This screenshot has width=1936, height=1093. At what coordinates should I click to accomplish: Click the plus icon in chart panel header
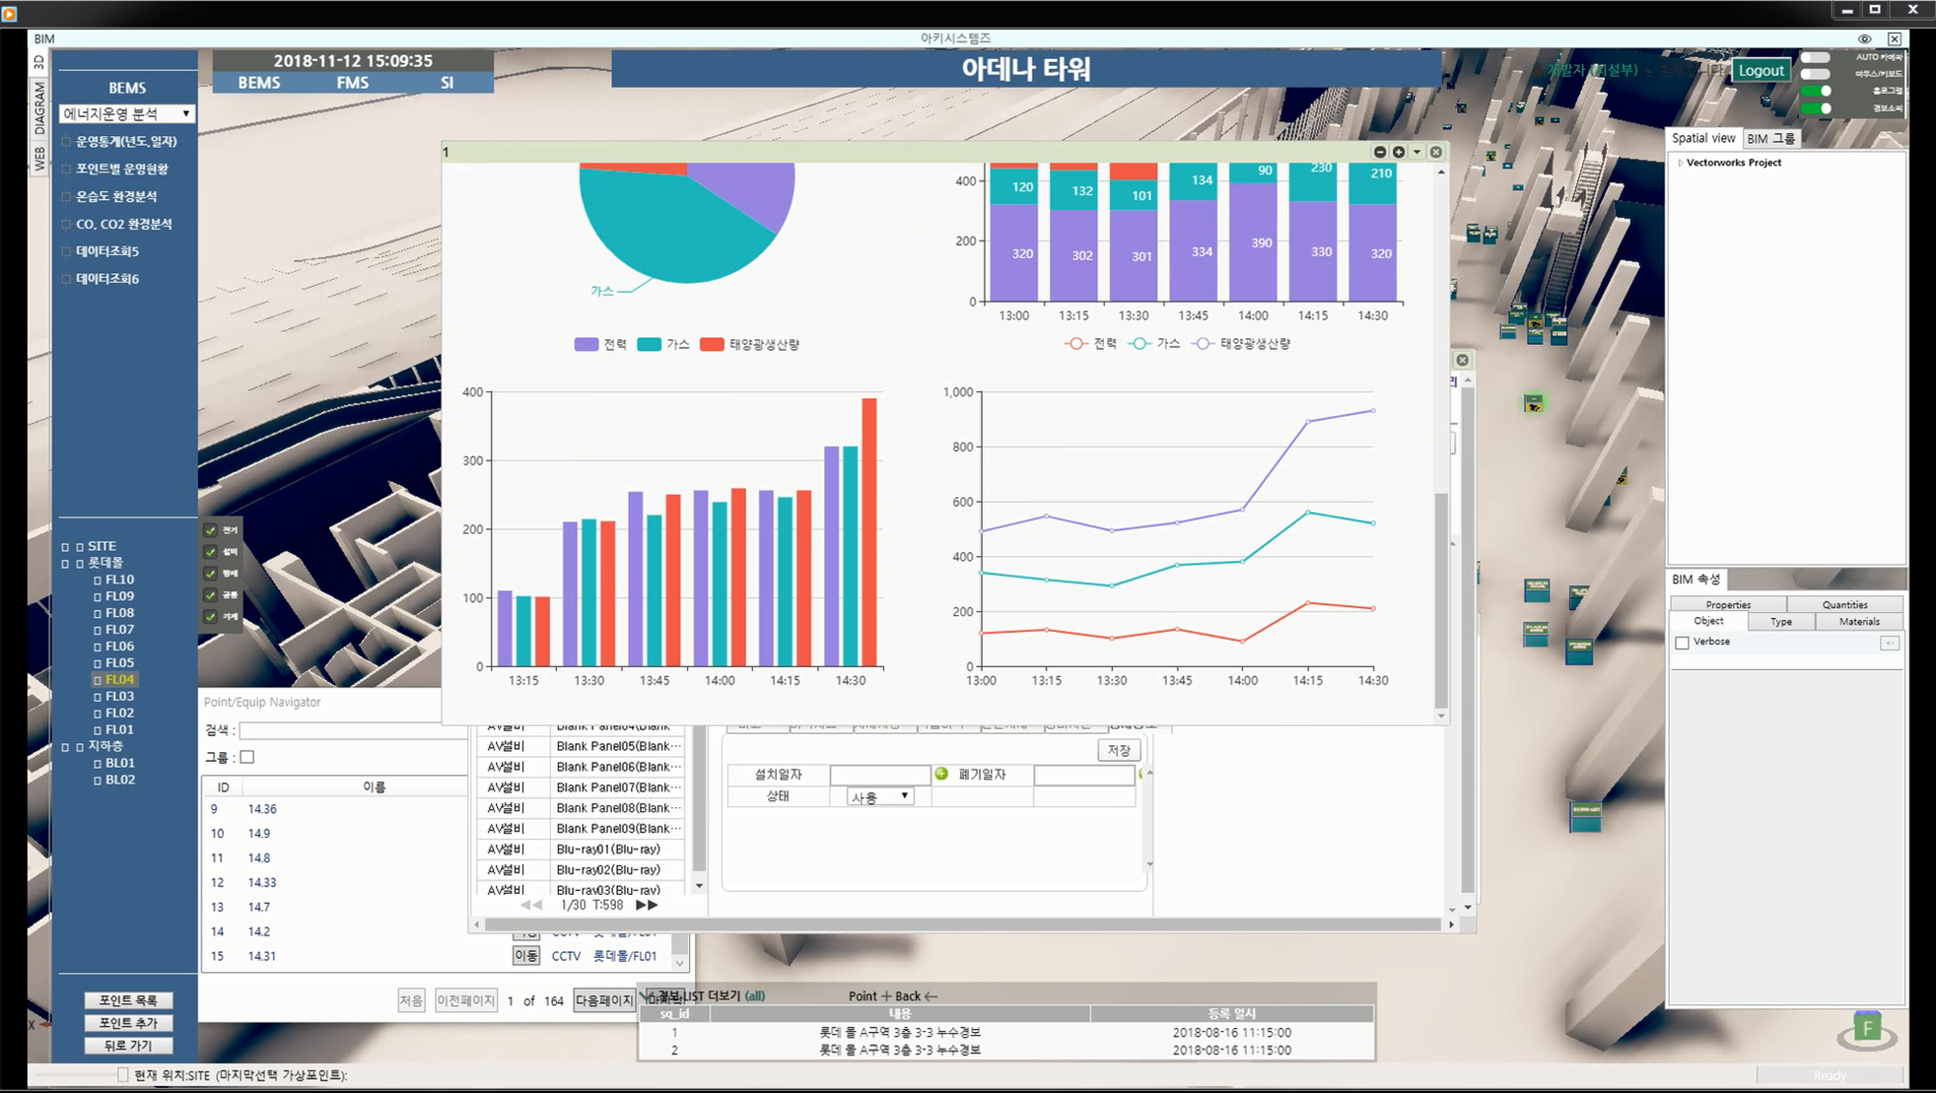pyautogui.click(x=1399, y=152)
